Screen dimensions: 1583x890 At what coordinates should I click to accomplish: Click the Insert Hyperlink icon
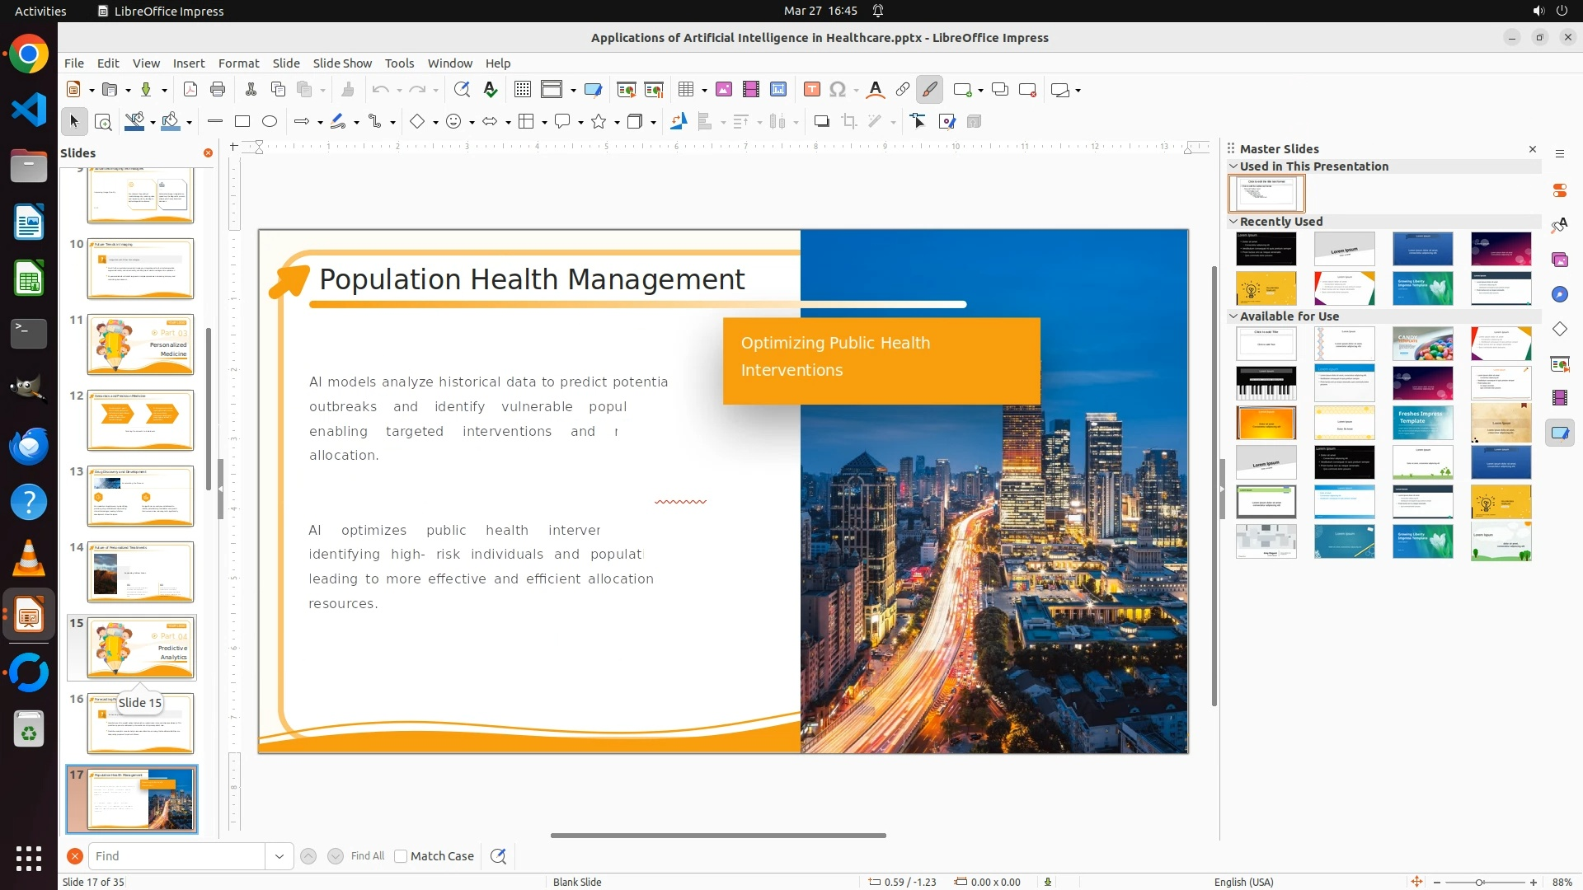pos(903,90)
